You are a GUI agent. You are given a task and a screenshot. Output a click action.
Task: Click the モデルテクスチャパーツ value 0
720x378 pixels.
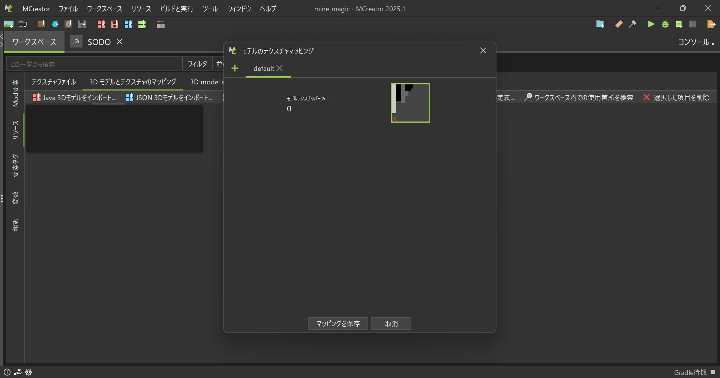tap(289, 109)
